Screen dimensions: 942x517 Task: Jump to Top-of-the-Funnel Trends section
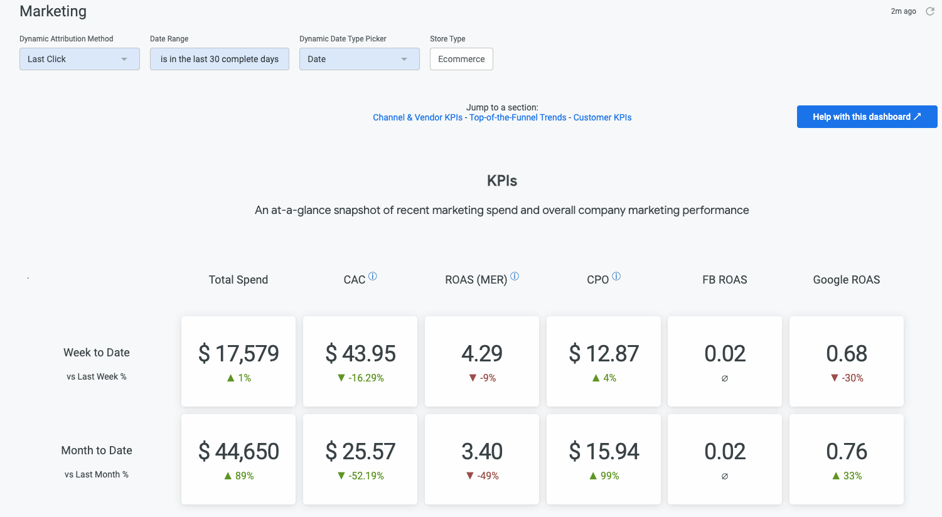click(518, 117)
